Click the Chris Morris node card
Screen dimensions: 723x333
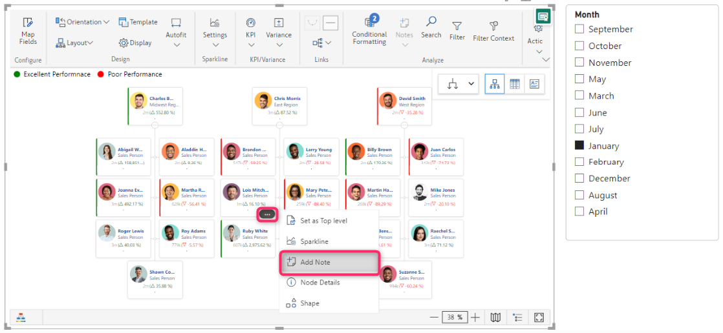(x=279, y=106)
